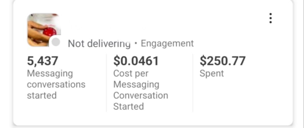Click the red object in ad thumbnail

coord(49,31)
